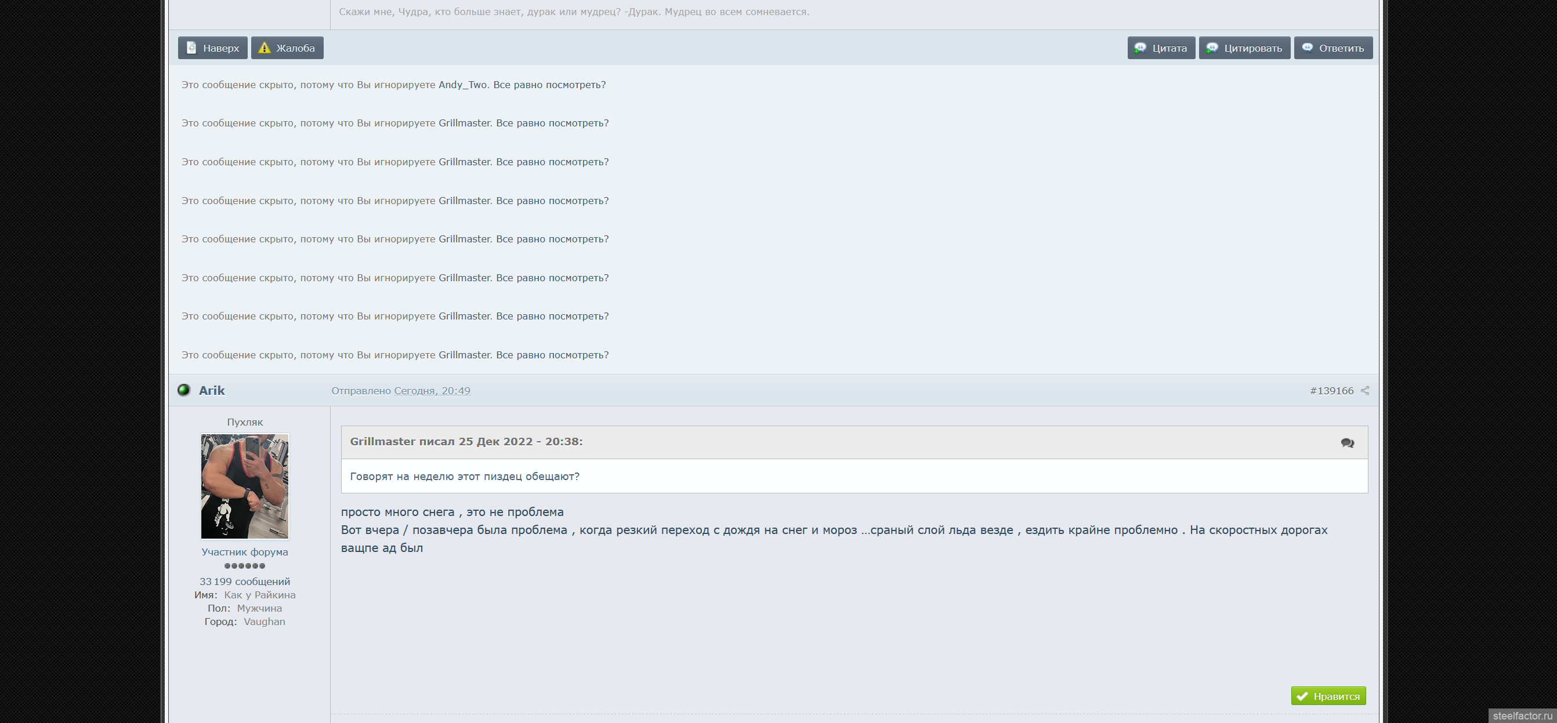The image size is (1557, 723).
Task: Open the Arik username link
Action: pos(212,390)
